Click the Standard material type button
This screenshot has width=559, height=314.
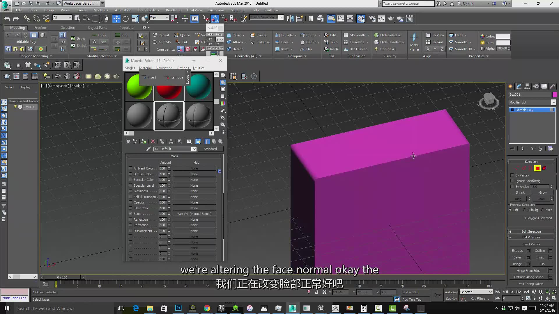tap(210, 149)
